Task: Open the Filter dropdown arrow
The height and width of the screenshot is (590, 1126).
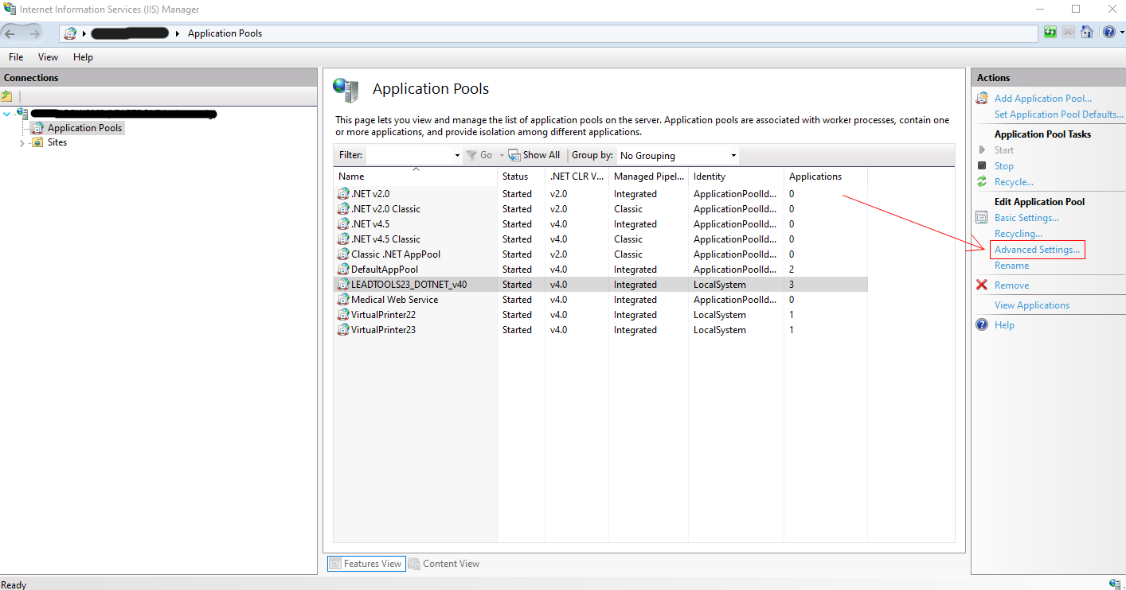Action: click(457, 156)
